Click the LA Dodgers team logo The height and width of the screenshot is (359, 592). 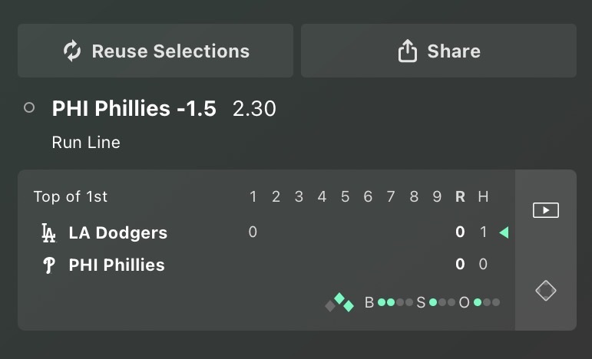pyautogui.click(x=48, y=232)
